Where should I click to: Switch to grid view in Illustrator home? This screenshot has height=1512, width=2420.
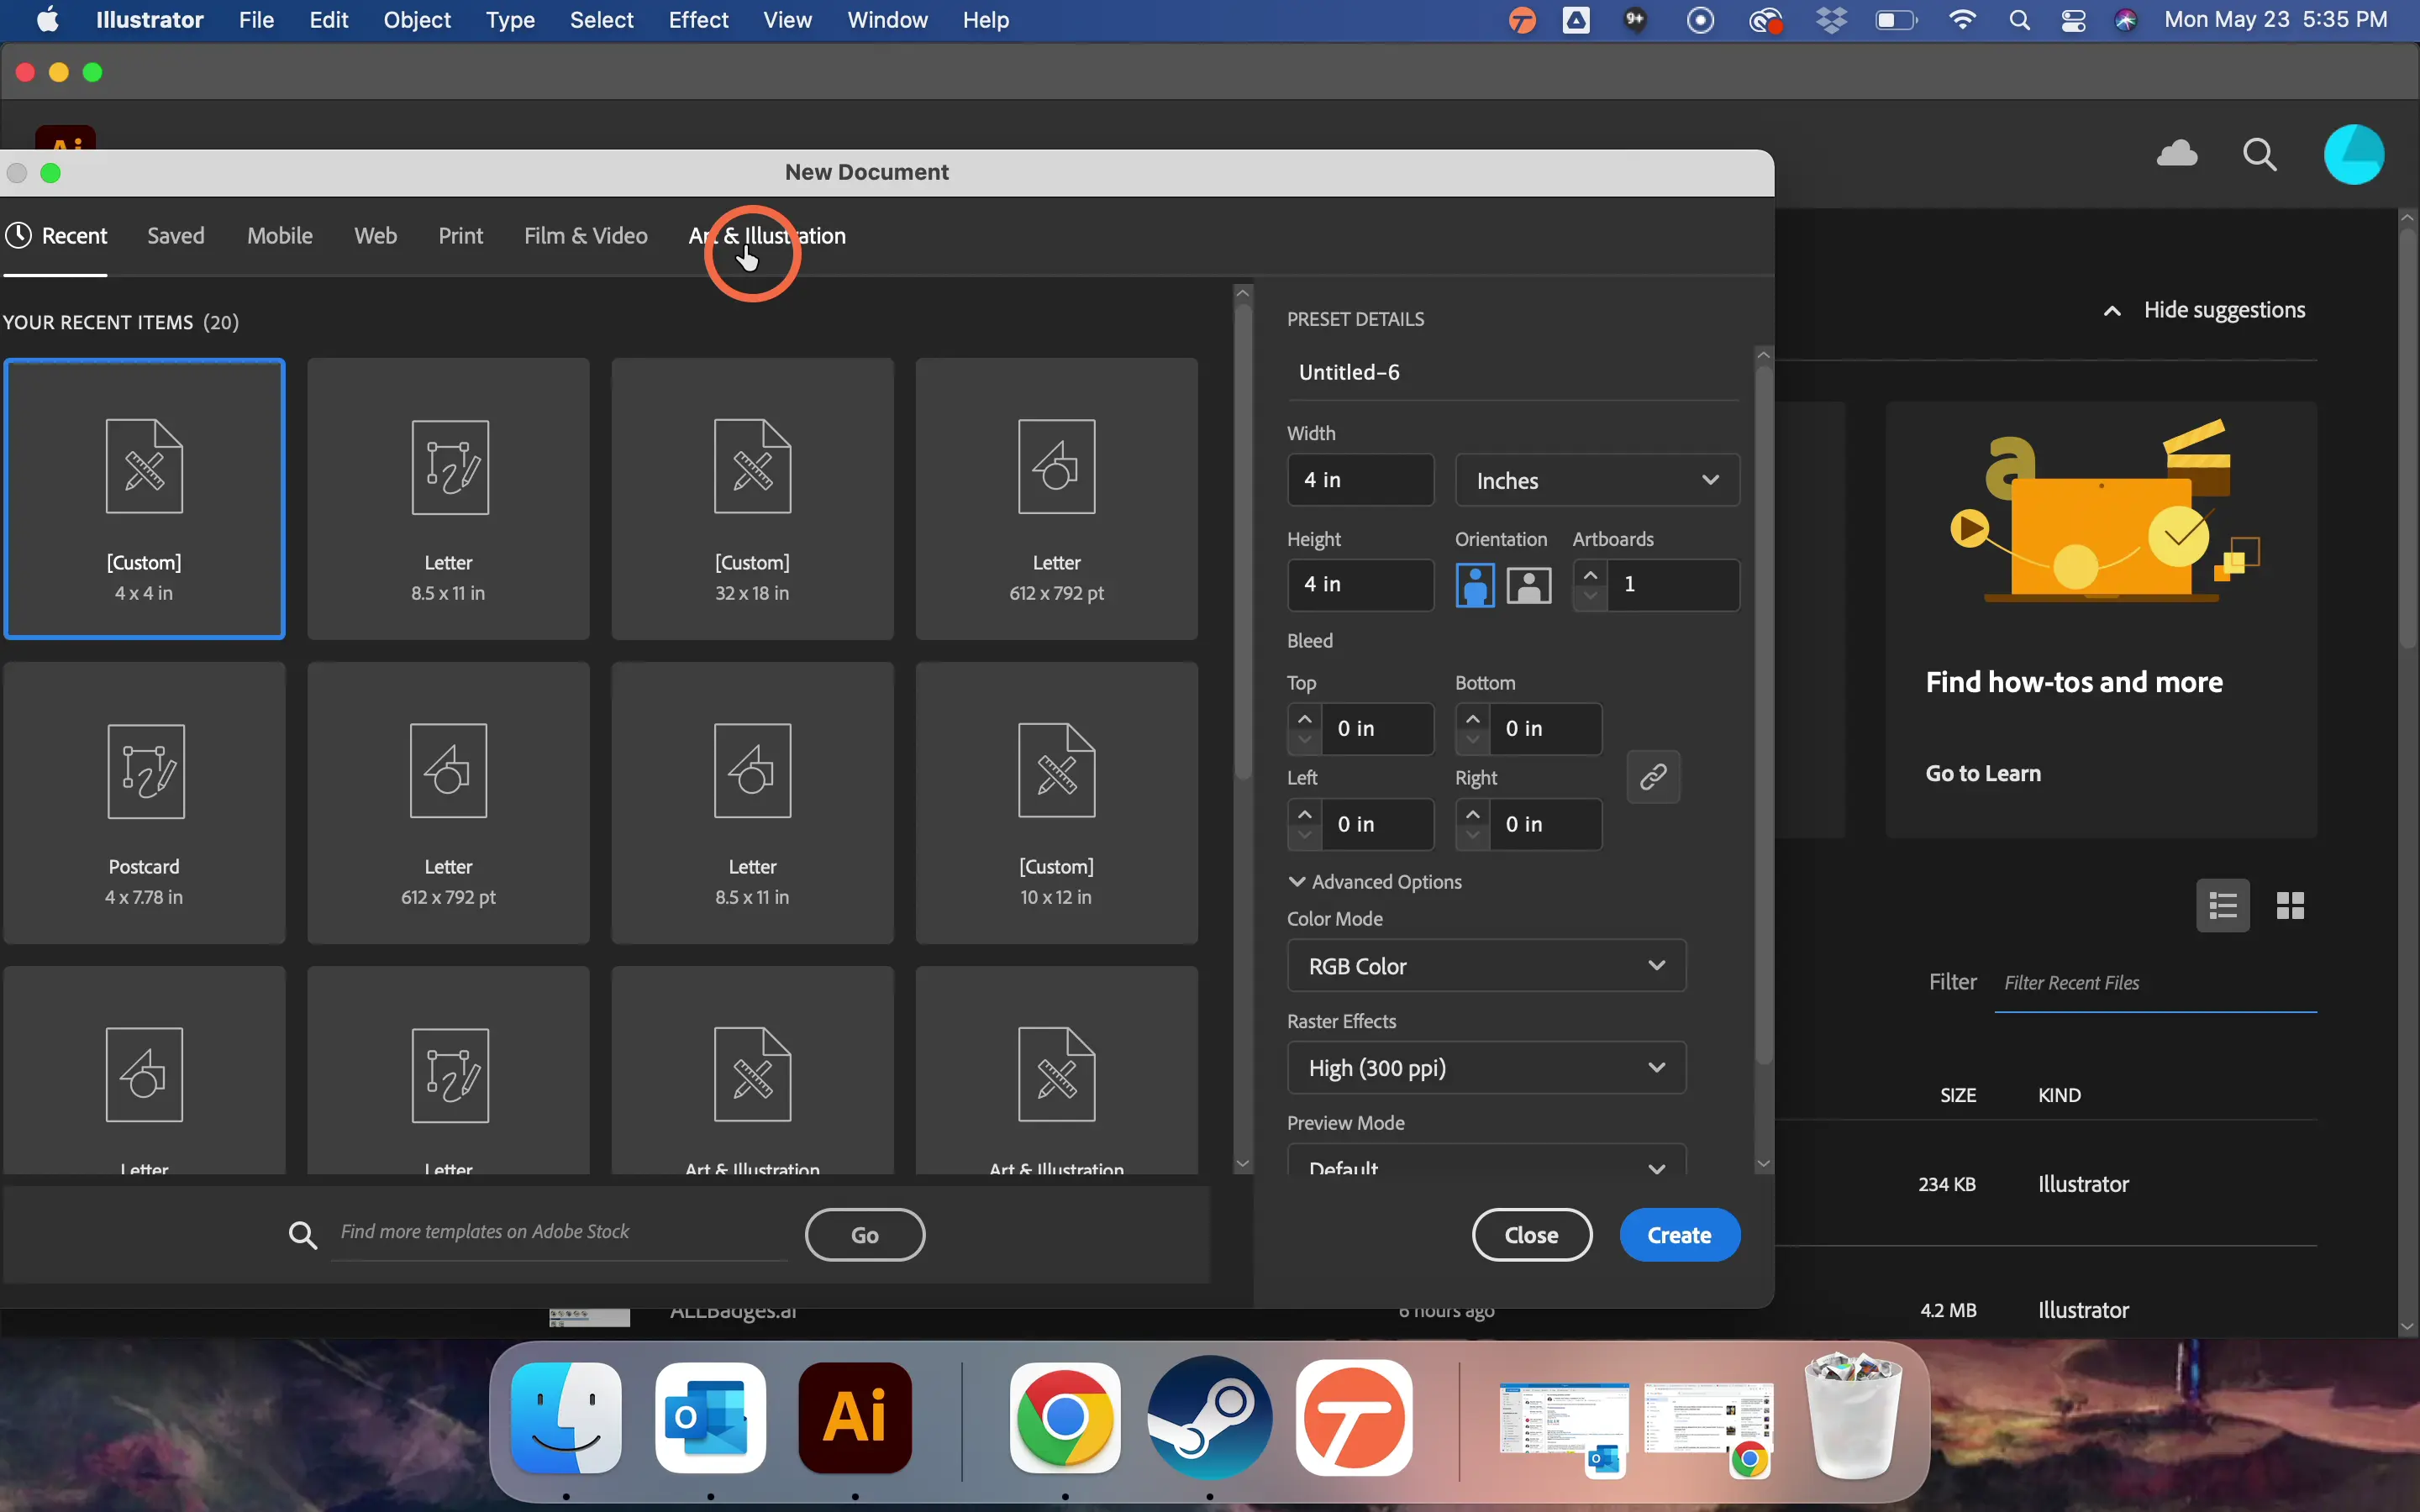2290,906
